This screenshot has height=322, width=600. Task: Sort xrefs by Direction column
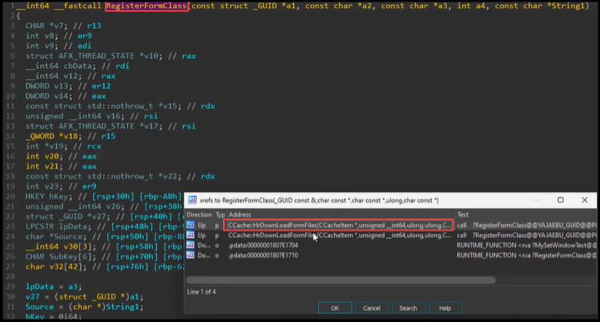[199, 214]
